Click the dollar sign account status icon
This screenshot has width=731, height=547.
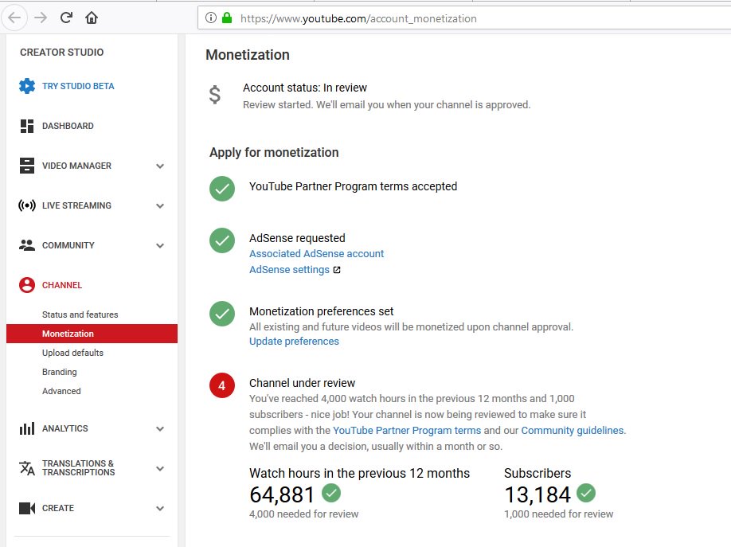214,95
